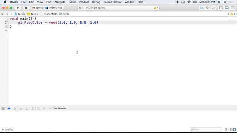
Task: Choose the iPhone 7 Plus destination
Action: pos(54,8)
